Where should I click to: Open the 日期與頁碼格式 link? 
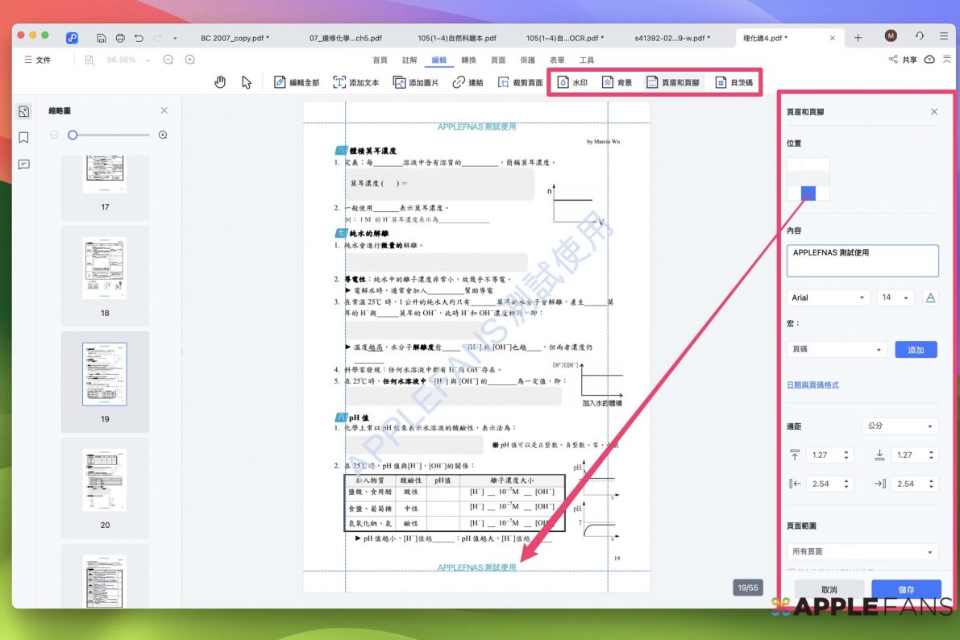[x=812, y=385]
